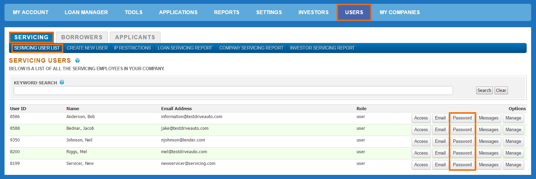Image resolution: width=536 pixels, height=179 pixels.
Task: Click the Clear button
Action: point(501,91)
